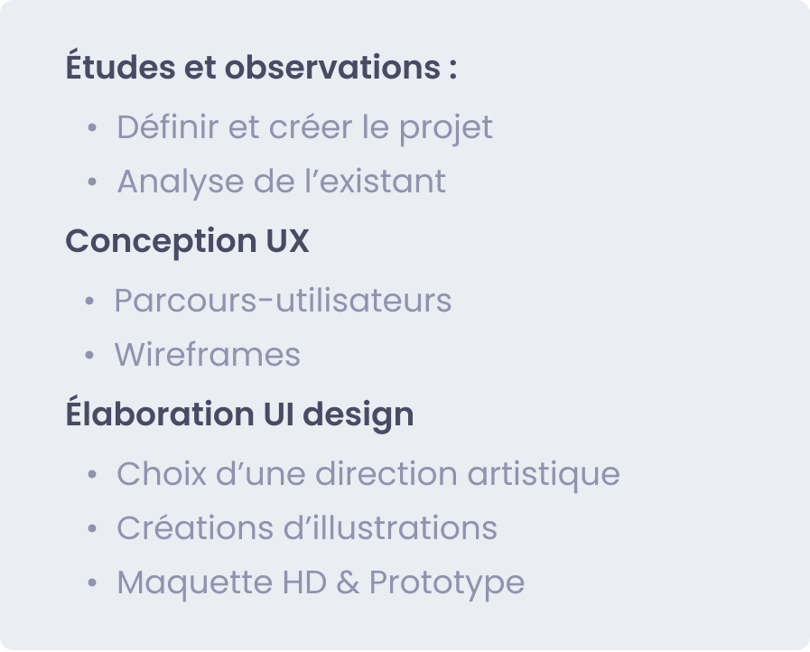
Task: Select 'Choix d'une direction artistique' item
Action: (x=368, y=474)
